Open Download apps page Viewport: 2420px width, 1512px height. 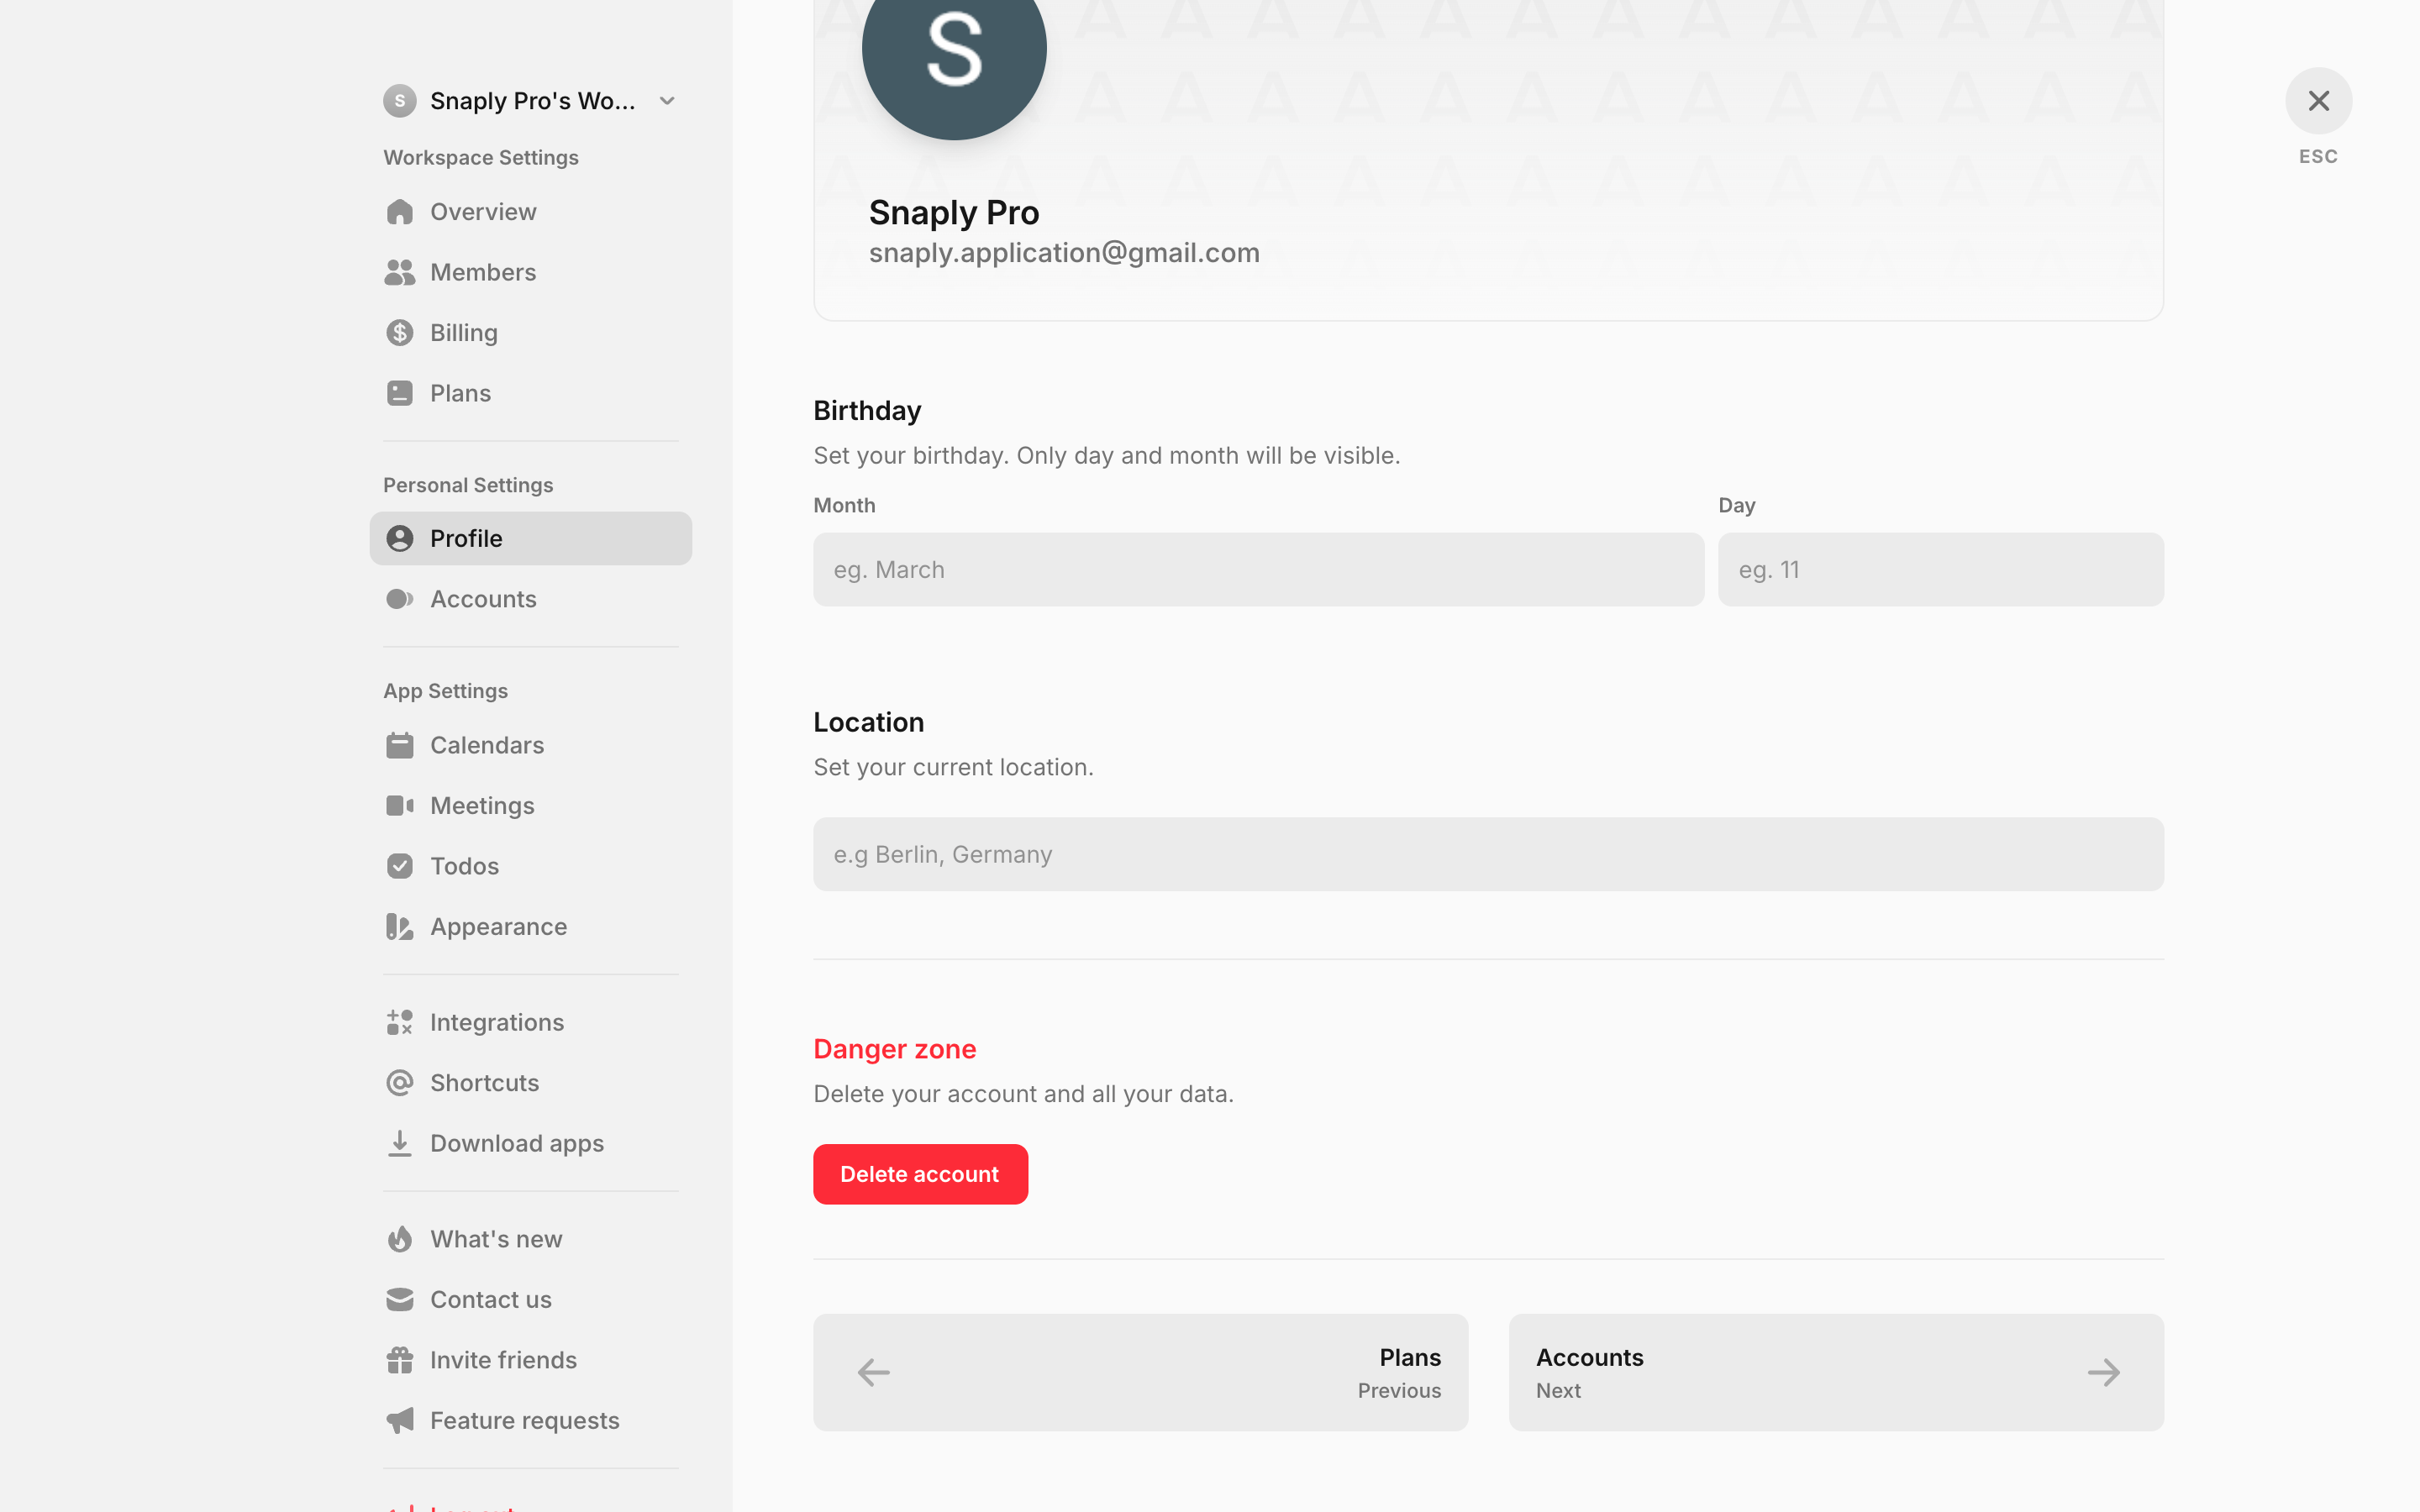530,1143
